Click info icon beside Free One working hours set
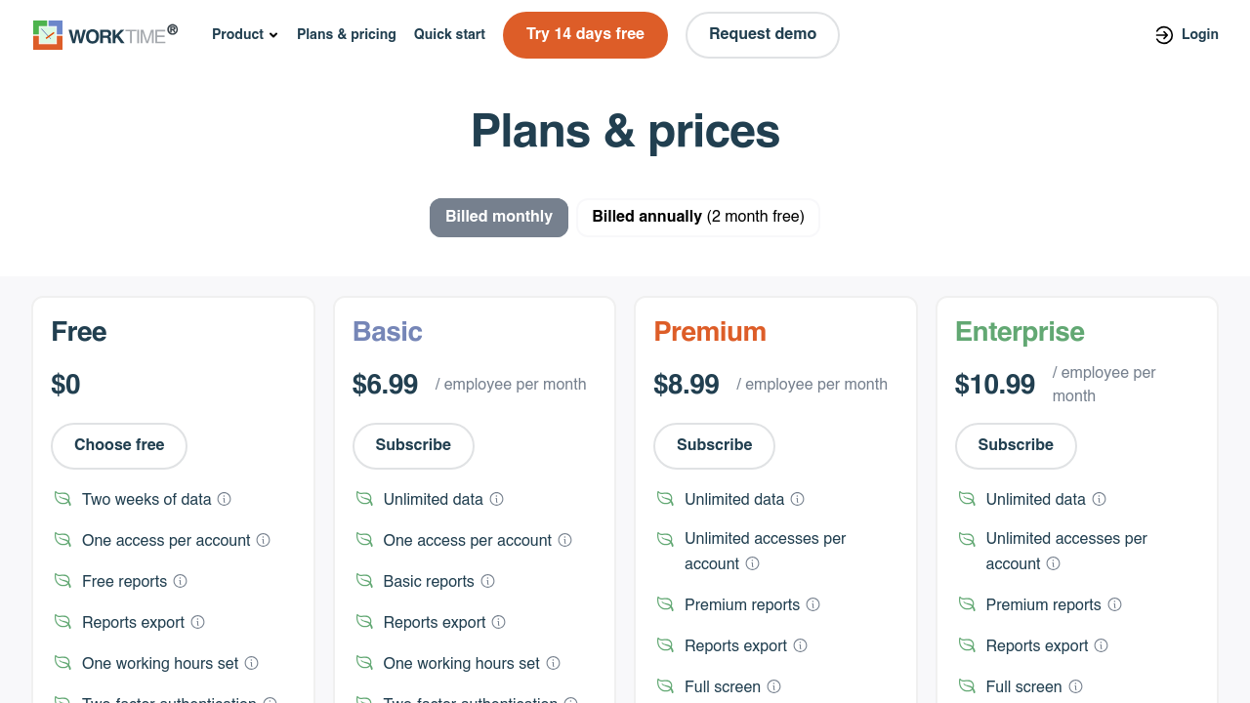 tap(252, 663)
